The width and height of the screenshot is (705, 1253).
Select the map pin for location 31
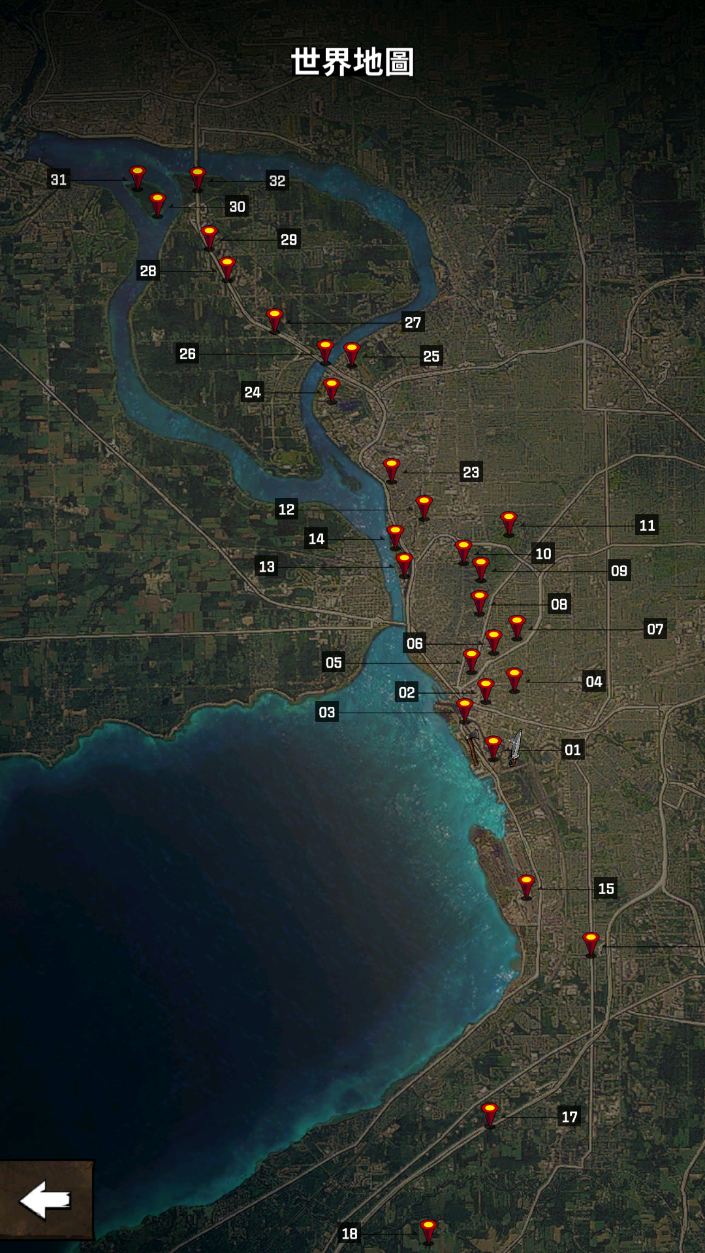coord(137,178)
